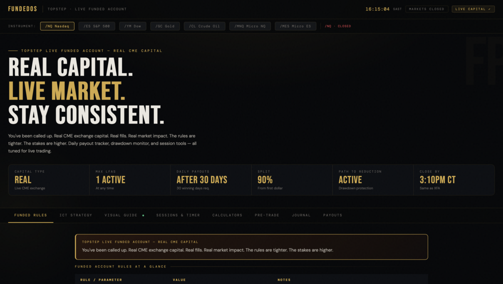This screenshot has height=284, width=503.
Task: Click the Path to Reduction ACTIVE card
Action: (x=373, y=180)
